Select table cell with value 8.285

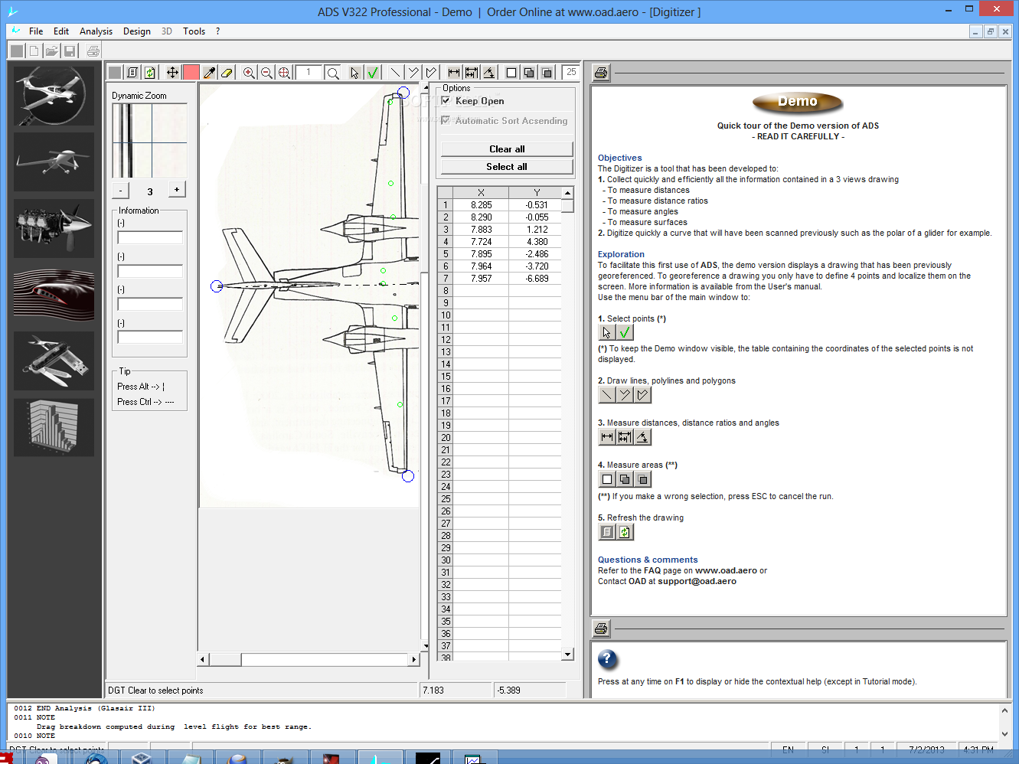pyautogui.click(x=481, y=205)
